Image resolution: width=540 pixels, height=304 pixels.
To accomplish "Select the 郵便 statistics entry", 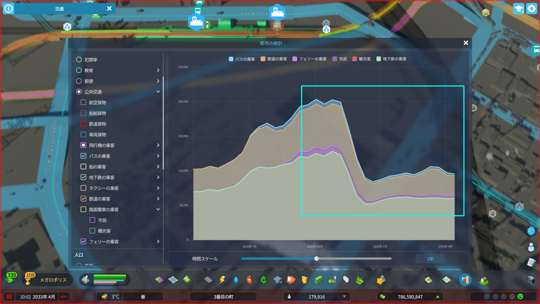I will 79,81.
